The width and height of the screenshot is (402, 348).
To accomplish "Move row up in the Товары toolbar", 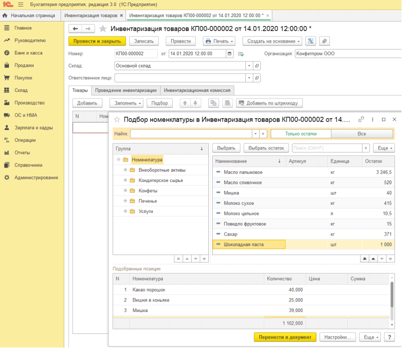I will [x=185, y=103].
